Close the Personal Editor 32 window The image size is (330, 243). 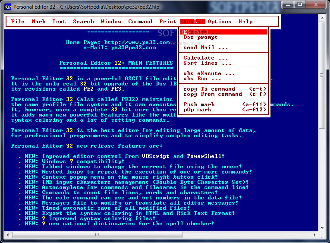click(316, 5)
